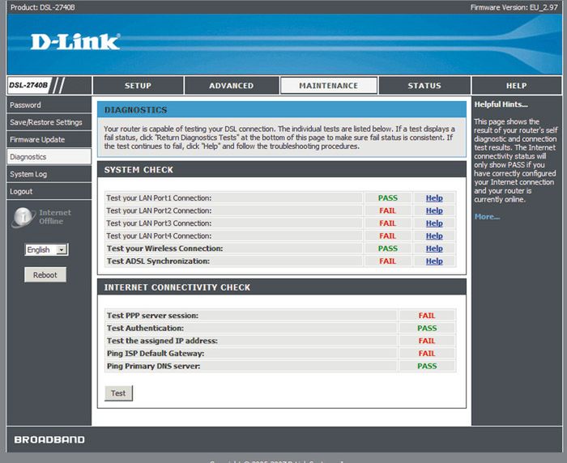Click 'Test the assigned IP address' label
Screen dimensions: 567x463
click(x=162, y=341)
